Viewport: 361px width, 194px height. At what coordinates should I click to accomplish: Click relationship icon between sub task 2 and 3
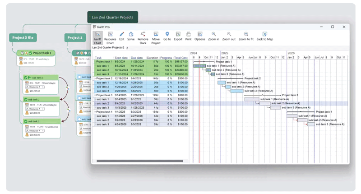69,110
